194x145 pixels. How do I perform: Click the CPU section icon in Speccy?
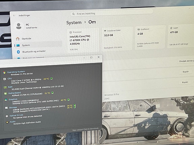point(5,79)
